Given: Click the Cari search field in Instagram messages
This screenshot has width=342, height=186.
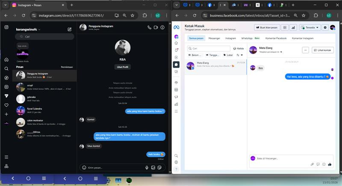Looking at the screenshot, I should [44, 37].
